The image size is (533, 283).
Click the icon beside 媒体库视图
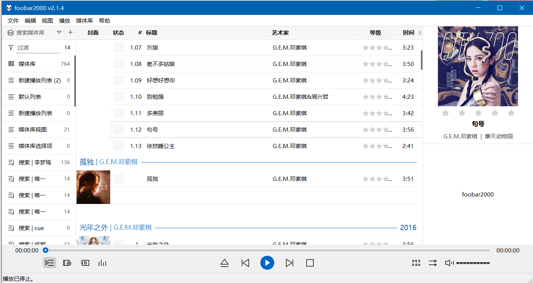(11, 129)
